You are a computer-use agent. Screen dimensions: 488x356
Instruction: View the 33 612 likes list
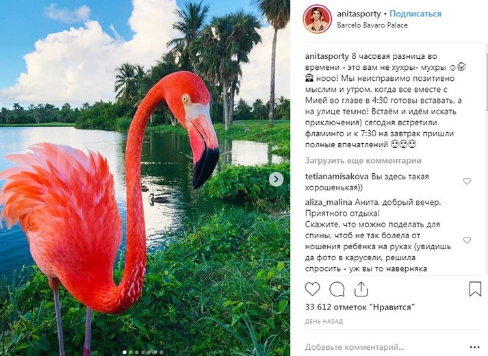360,307
